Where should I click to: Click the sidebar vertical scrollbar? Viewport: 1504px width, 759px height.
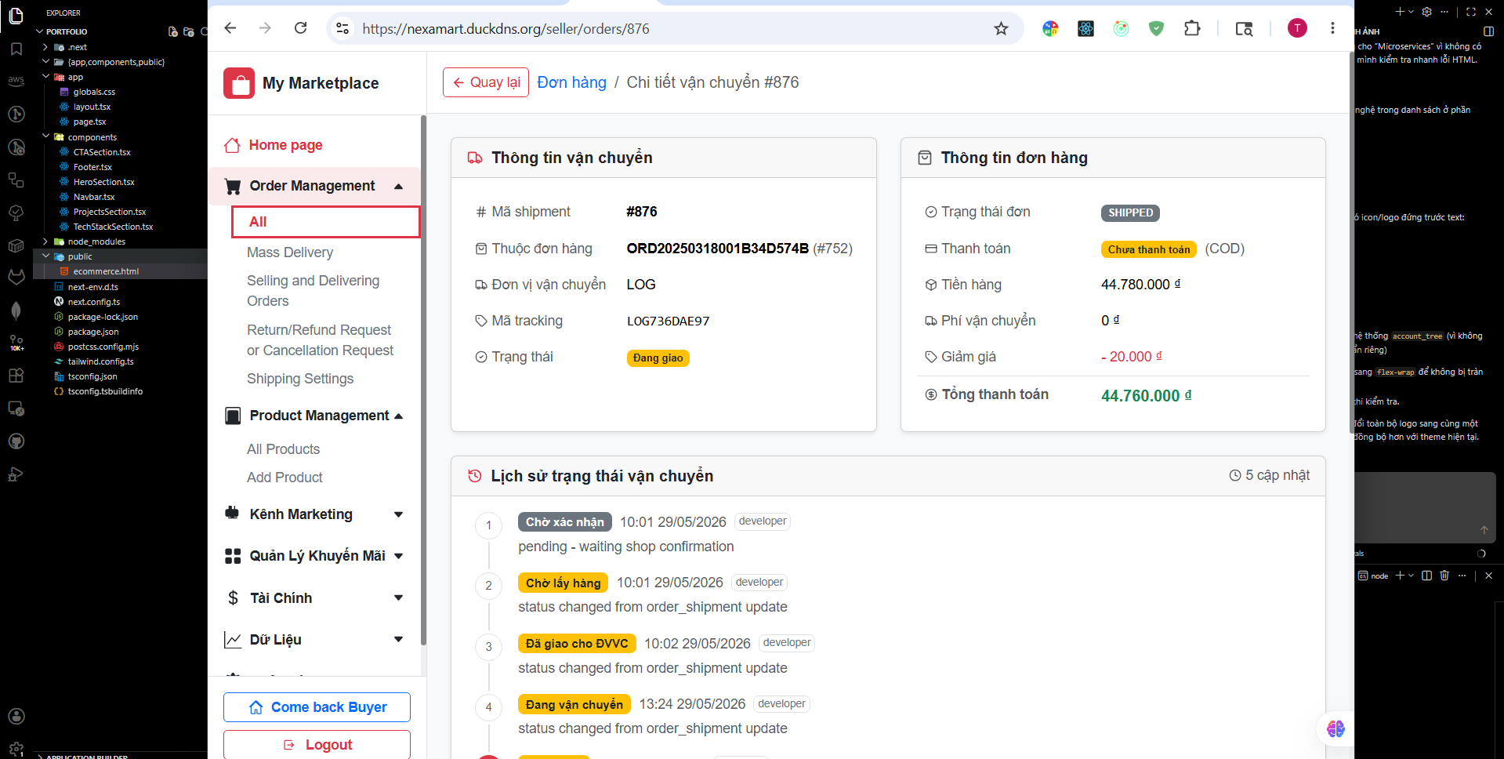pos(423,380)
